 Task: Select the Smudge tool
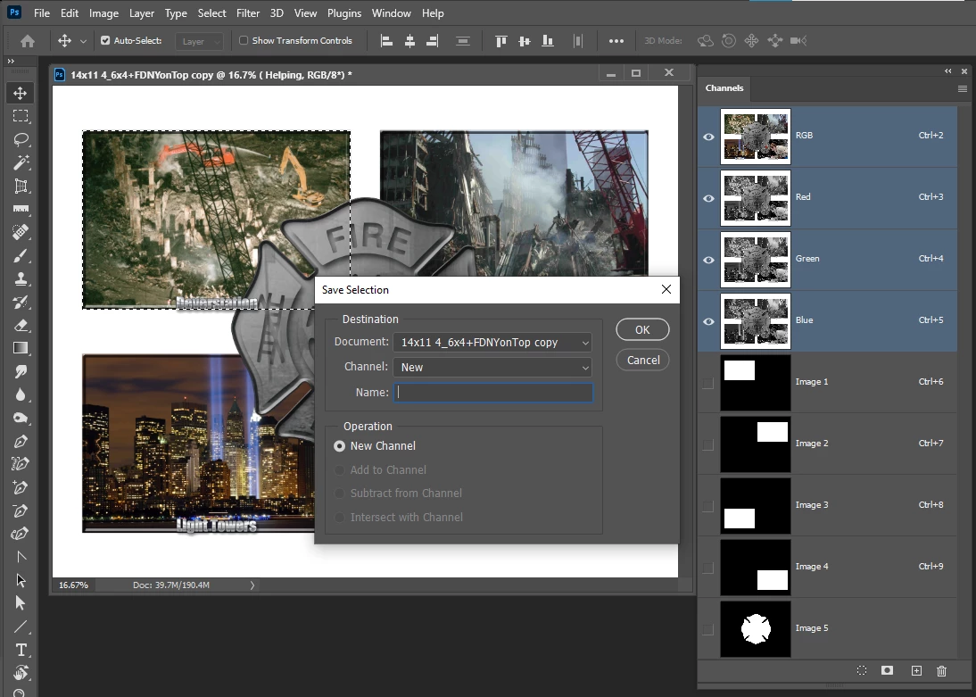pos(20,371)
